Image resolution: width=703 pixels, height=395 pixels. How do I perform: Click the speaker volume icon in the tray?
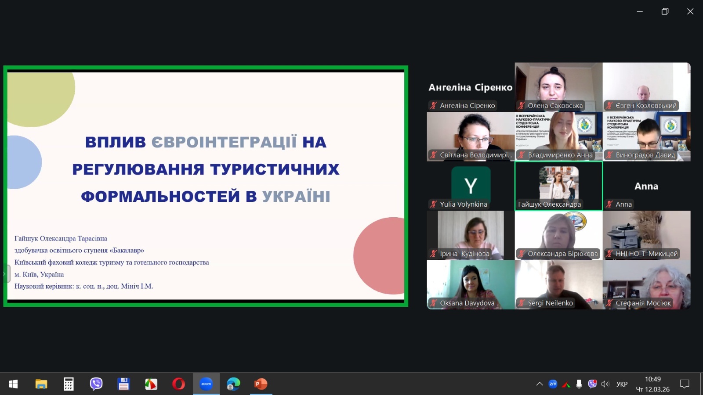click(605, 384)
